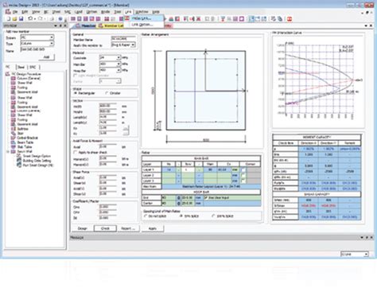Click the Redo arrow icon
Image resolution: width=377 pixels, height=292 pixels.
[x=41, y=19]
